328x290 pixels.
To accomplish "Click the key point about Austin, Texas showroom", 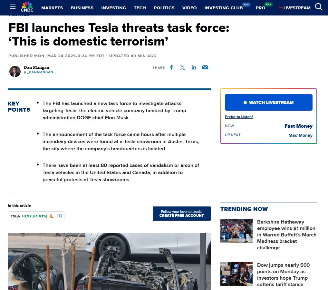I will pos(121,142).
